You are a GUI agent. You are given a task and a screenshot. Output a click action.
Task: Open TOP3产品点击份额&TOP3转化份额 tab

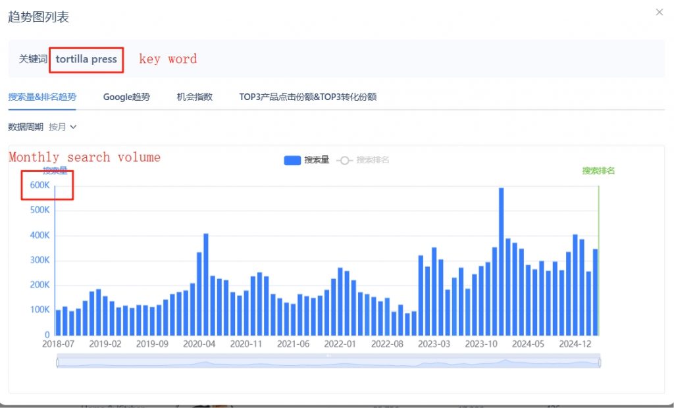(308, 97)
